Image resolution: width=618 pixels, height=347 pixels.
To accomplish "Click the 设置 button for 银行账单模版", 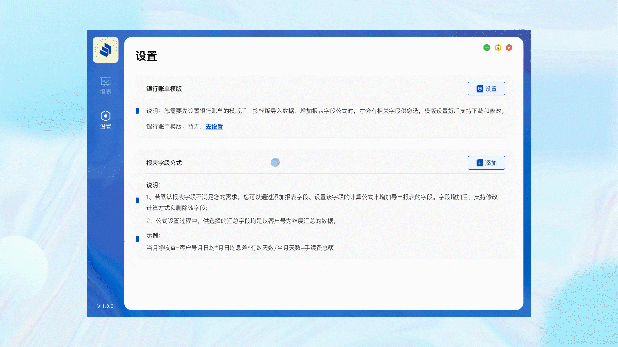I will (x=486, y=89).
